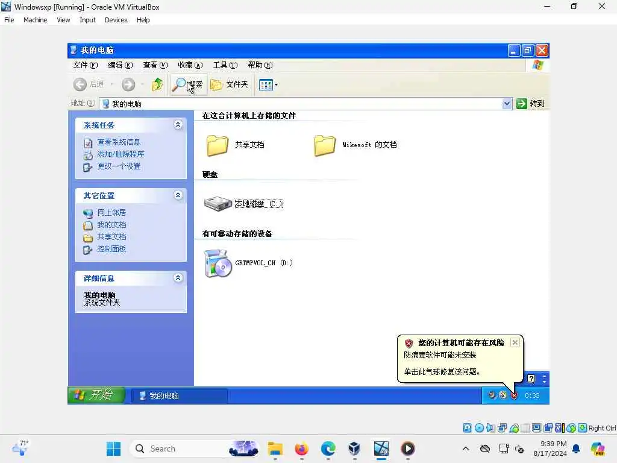Open the 收藏(A) menu
617x463 pixels.
pyautogui.click(x=190, y=65)
